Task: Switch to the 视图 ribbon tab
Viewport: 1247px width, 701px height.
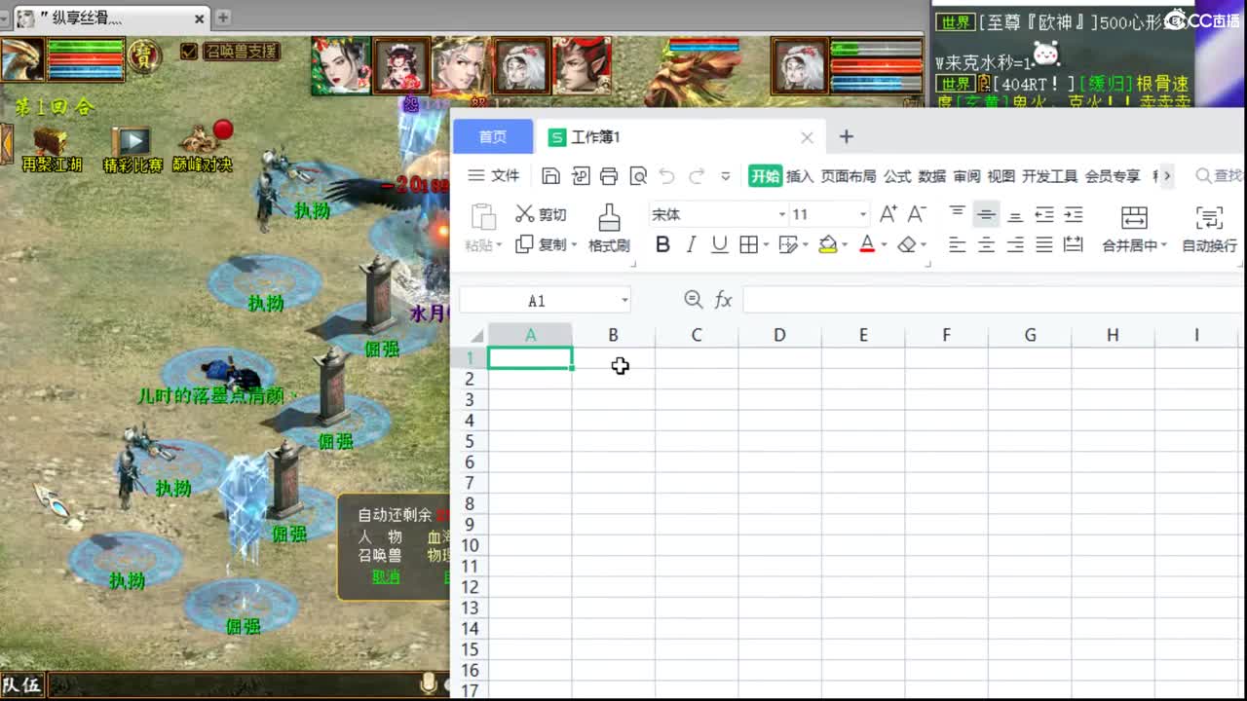Action: (x=1001, y=176)
